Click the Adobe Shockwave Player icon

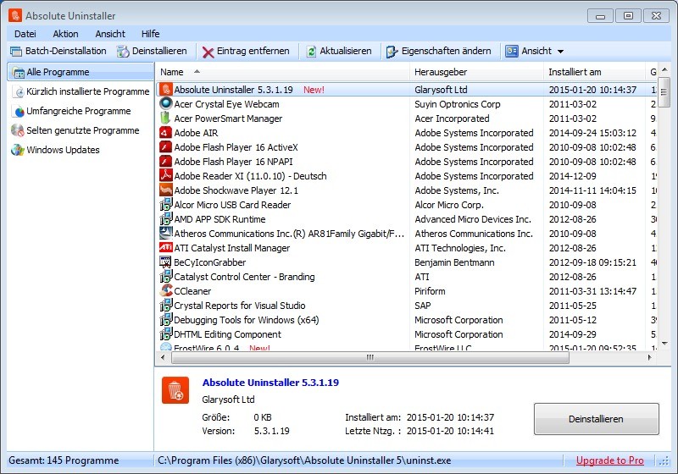click(165, 190)
